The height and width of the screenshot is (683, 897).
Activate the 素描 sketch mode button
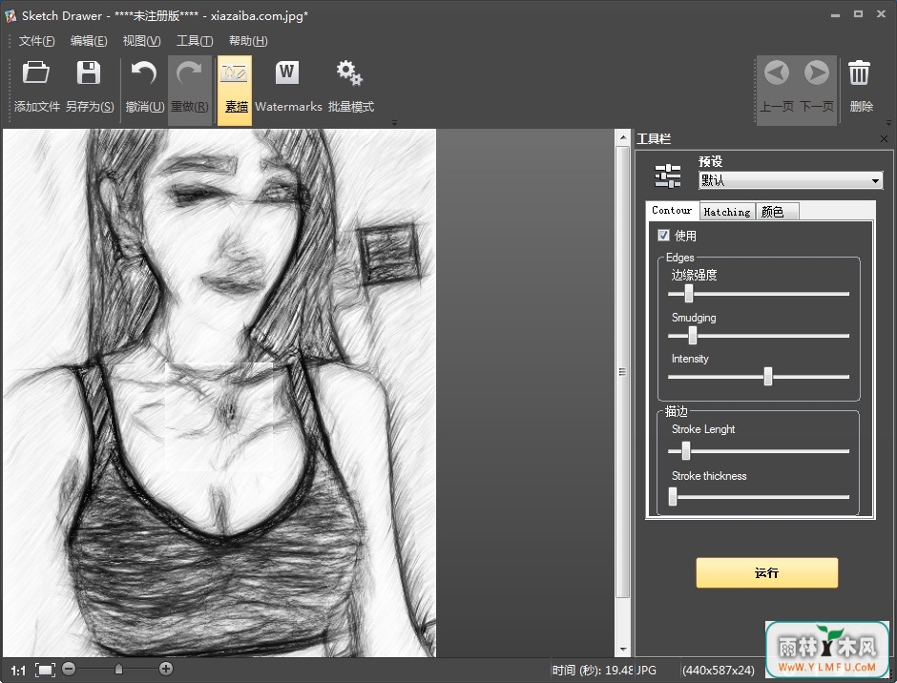click(235, 90)
